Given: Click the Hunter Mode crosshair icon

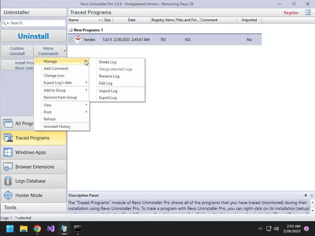Looking at the screenshot, I should 8,195.
